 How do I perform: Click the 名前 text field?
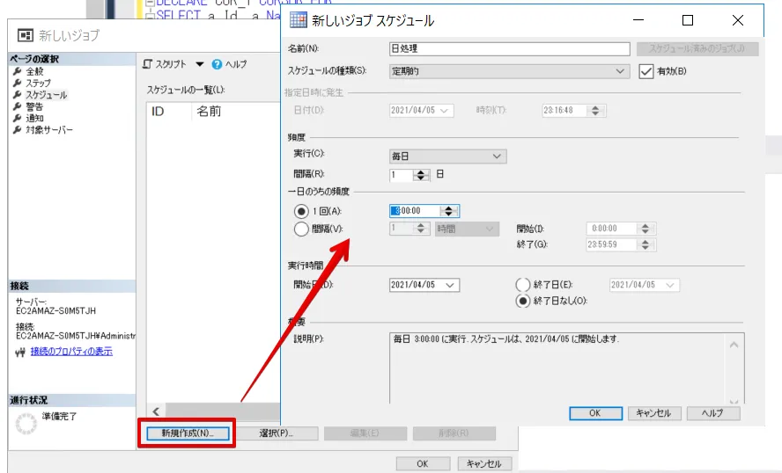[509, 49]
